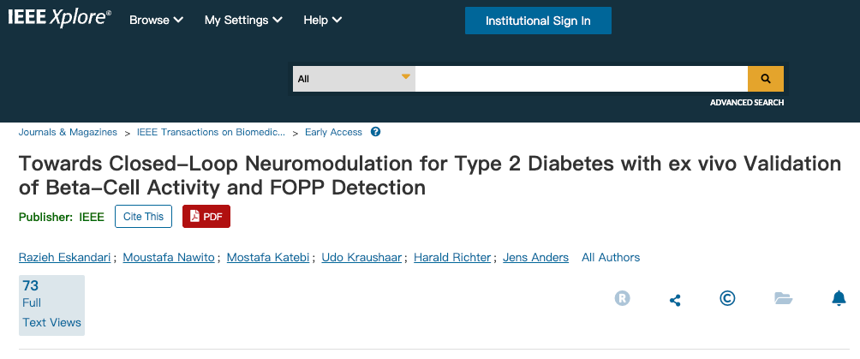Expand the Help menu
This screenshot has width=860, height=359.
click(322, 20)
